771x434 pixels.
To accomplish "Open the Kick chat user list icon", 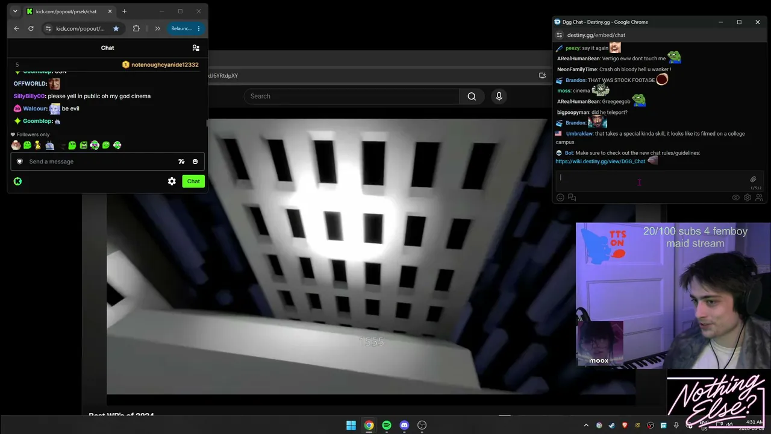I will pos(196,48).
